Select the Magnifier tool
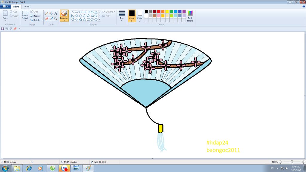The height and width of the screenshot is (172, 306). coord(56,19)
